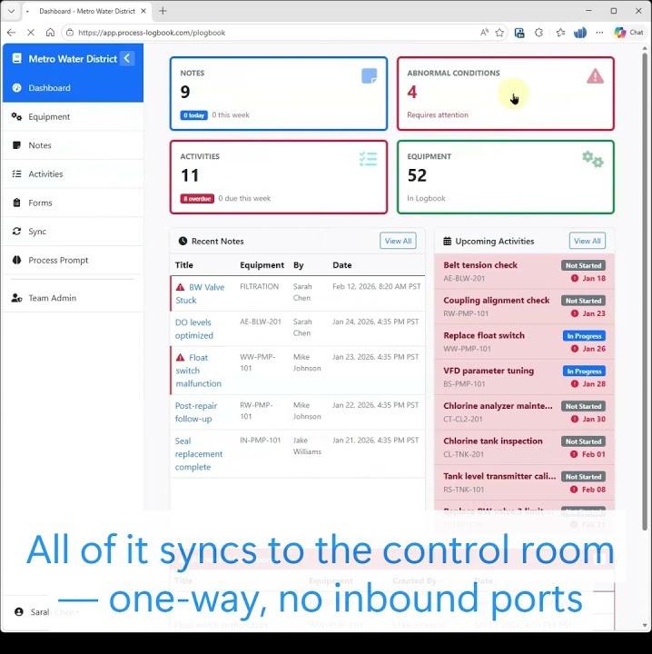
Task: Click the Metro Water District logbook icon
Action: pyautogui.click(x=16, y=58)
